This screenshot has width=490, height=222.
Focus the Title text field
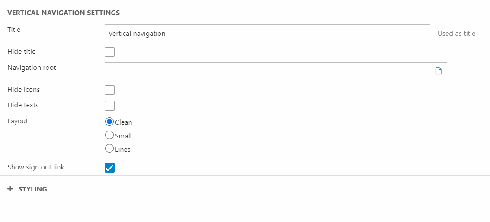(x=267, y=33)
